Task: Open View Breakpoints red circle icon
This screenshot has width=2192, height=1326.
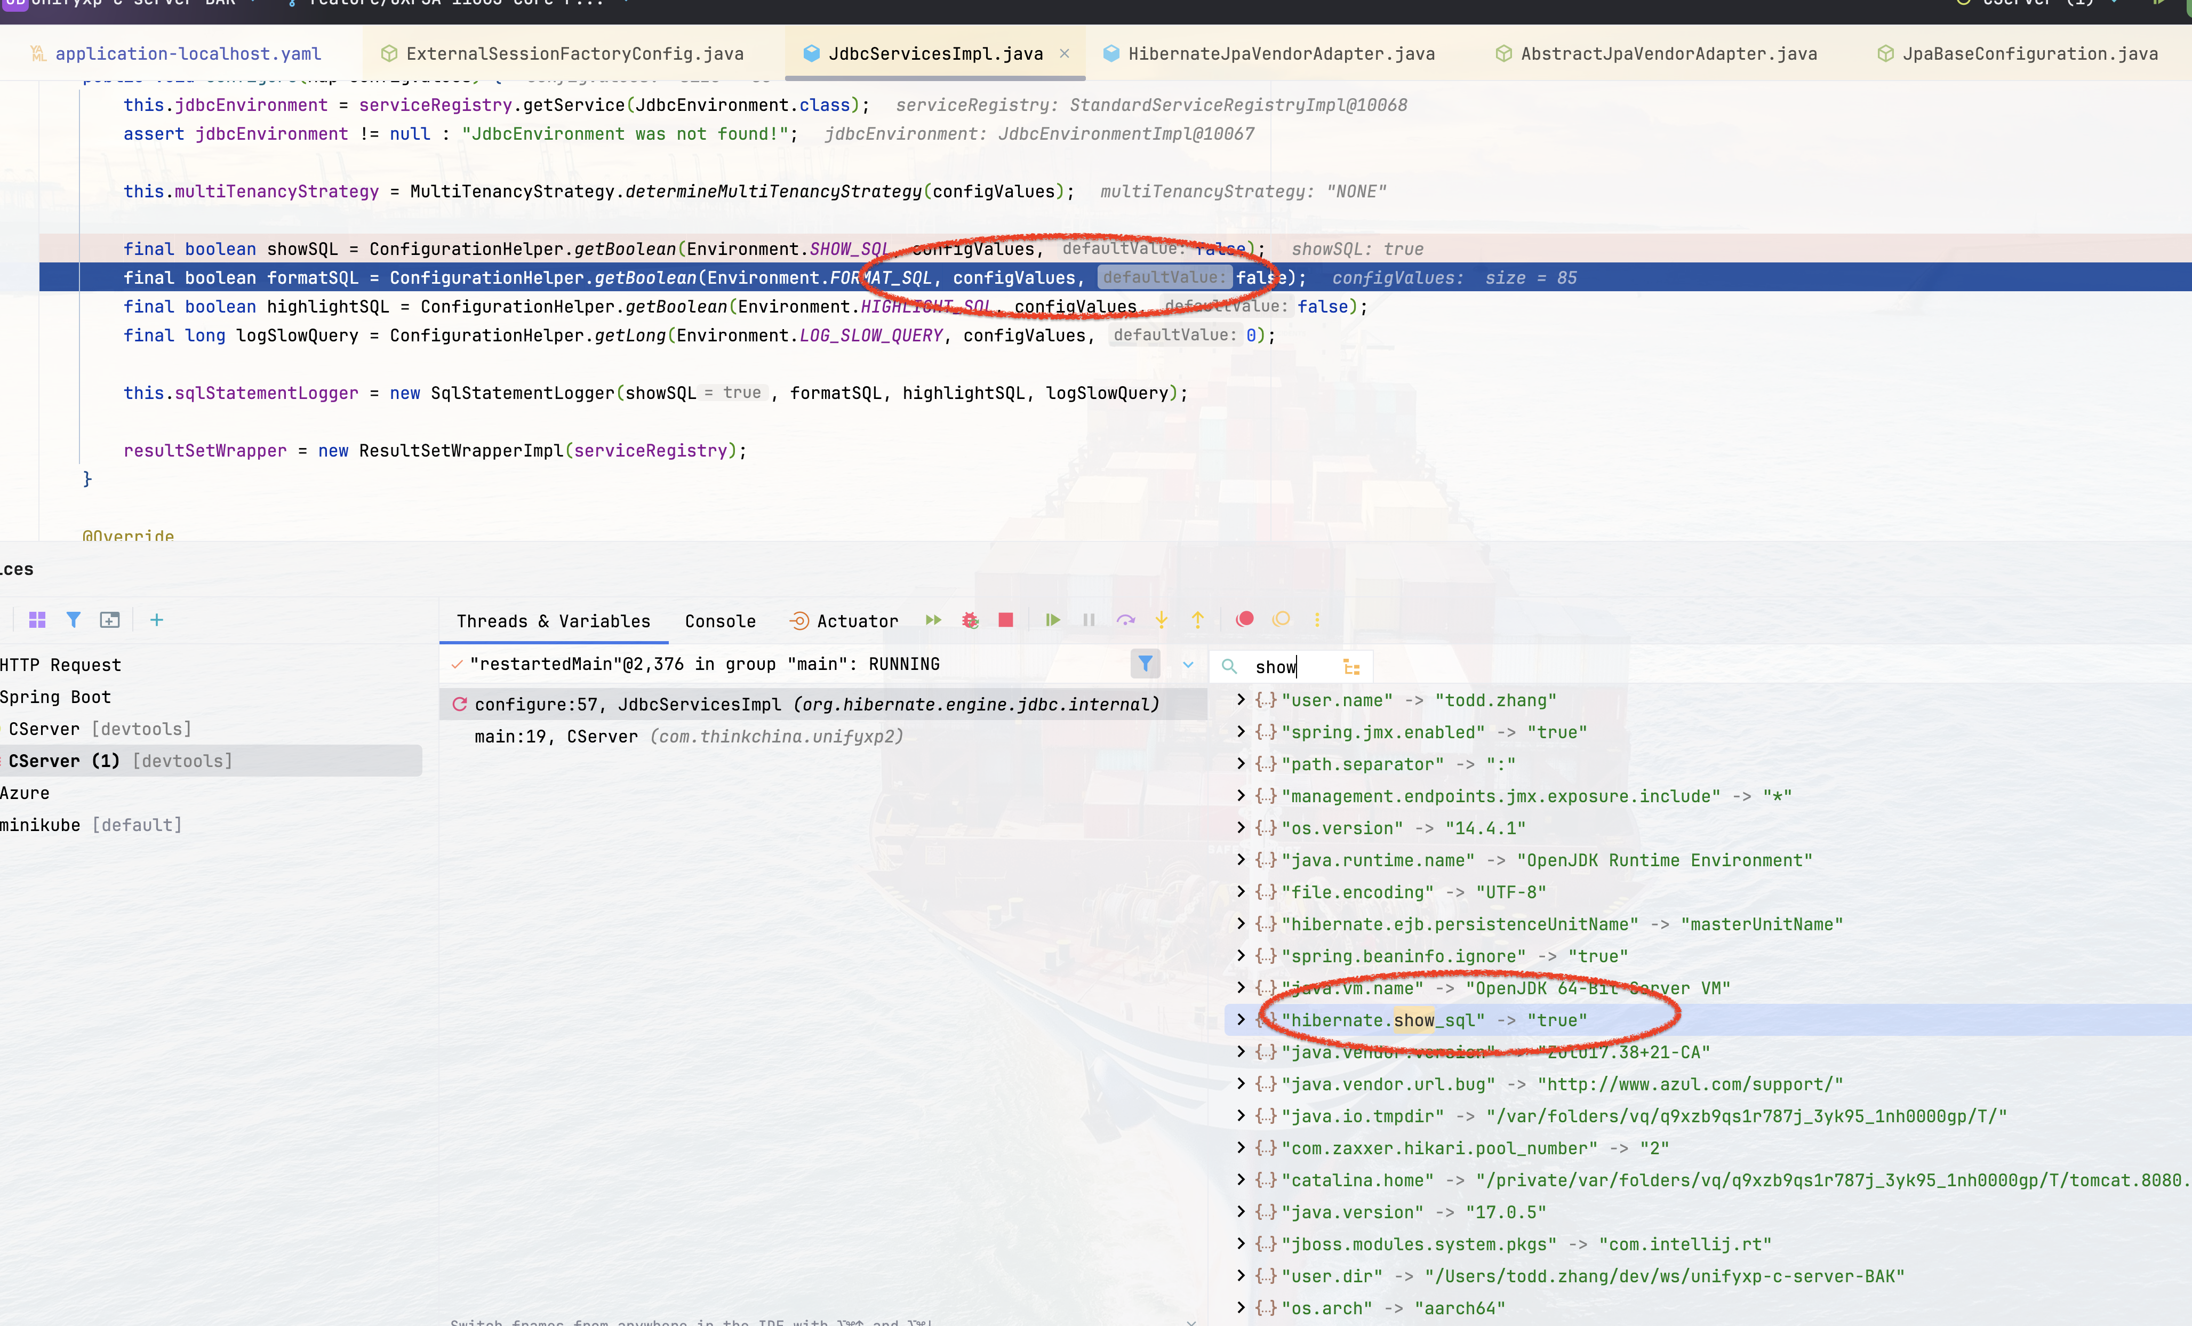Action: [x=1245, y=619]
